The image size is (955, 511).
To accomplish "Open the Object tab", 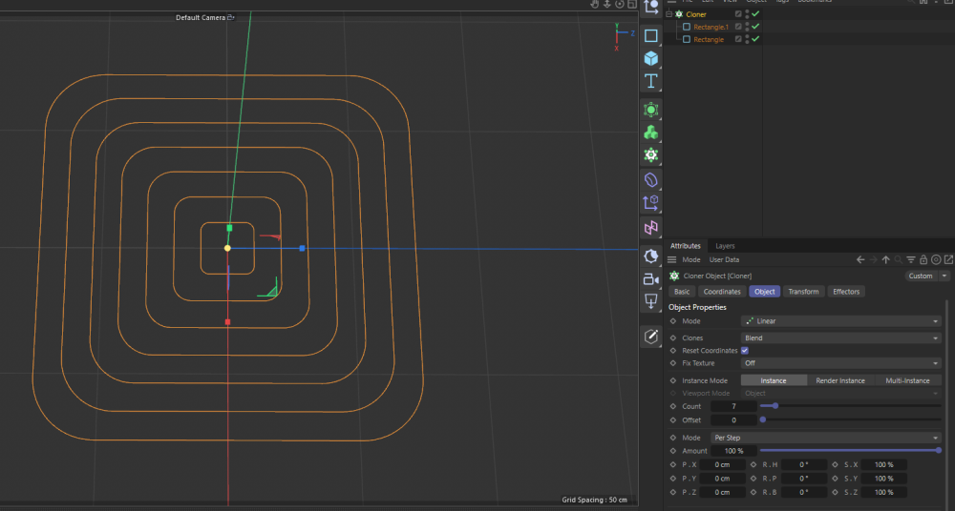I will click(x=764, y=292).
